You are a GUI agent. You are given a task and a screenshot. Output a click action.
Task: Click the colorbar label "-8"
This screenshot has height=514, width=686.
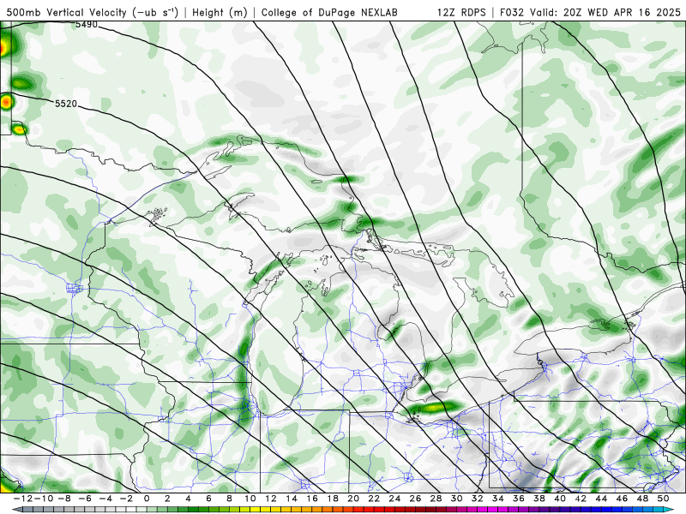click(64, 499)
